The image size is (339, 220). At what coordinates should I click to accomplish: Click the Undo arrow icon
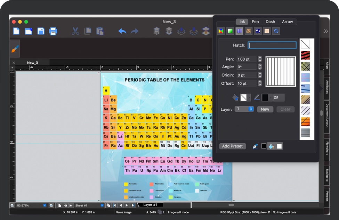122,31
